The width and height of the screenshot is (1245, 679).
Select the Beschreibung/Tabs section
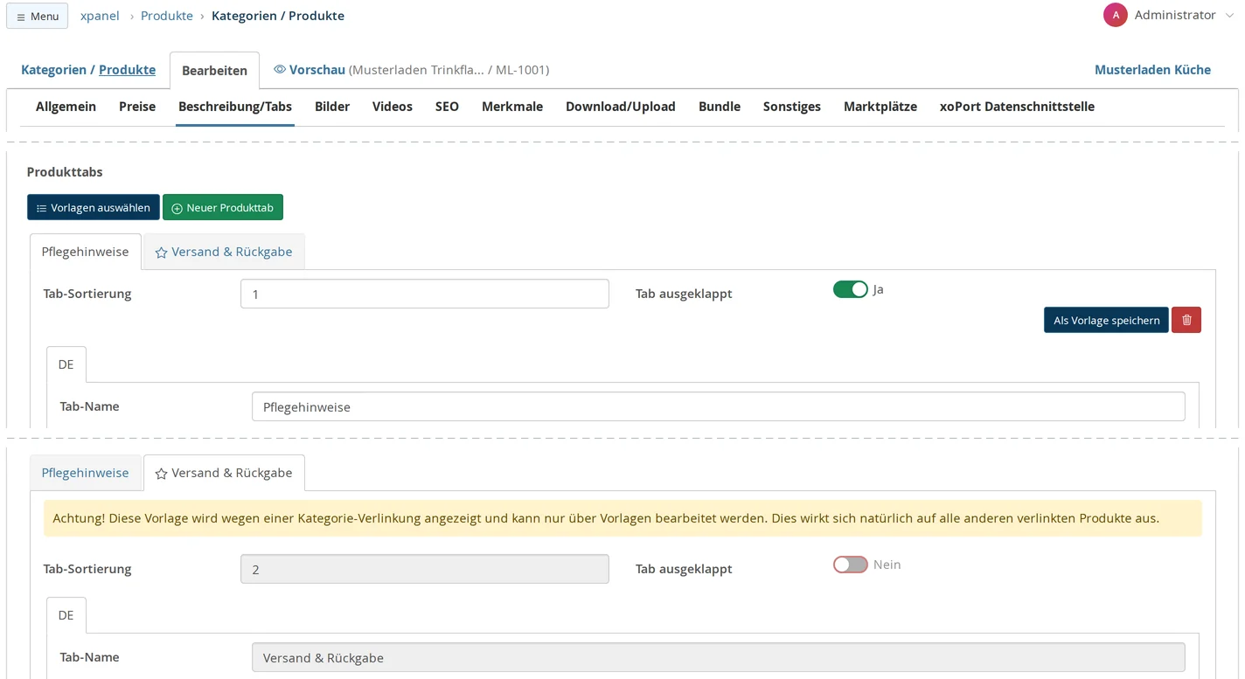(235, 107)
